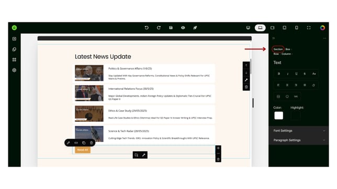Align text to the left
Screen dimensions: 337x189
(278, 85)
